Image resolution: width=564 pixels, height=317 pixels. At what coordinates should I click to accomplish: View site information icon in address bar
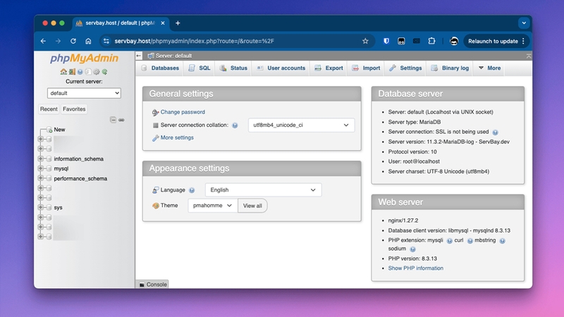pyautogui.click(x=106, y=41)
